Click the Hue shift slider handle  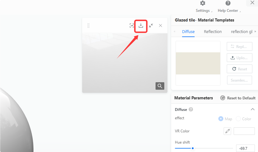click(193, 148)
